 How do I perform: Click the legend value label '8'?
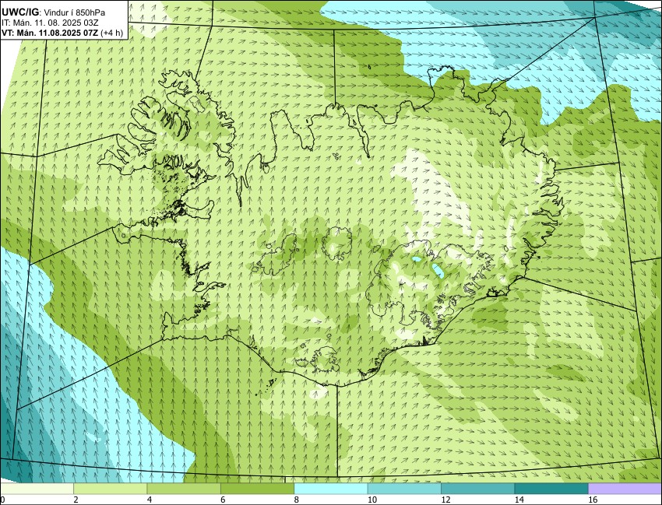[297, 500]
